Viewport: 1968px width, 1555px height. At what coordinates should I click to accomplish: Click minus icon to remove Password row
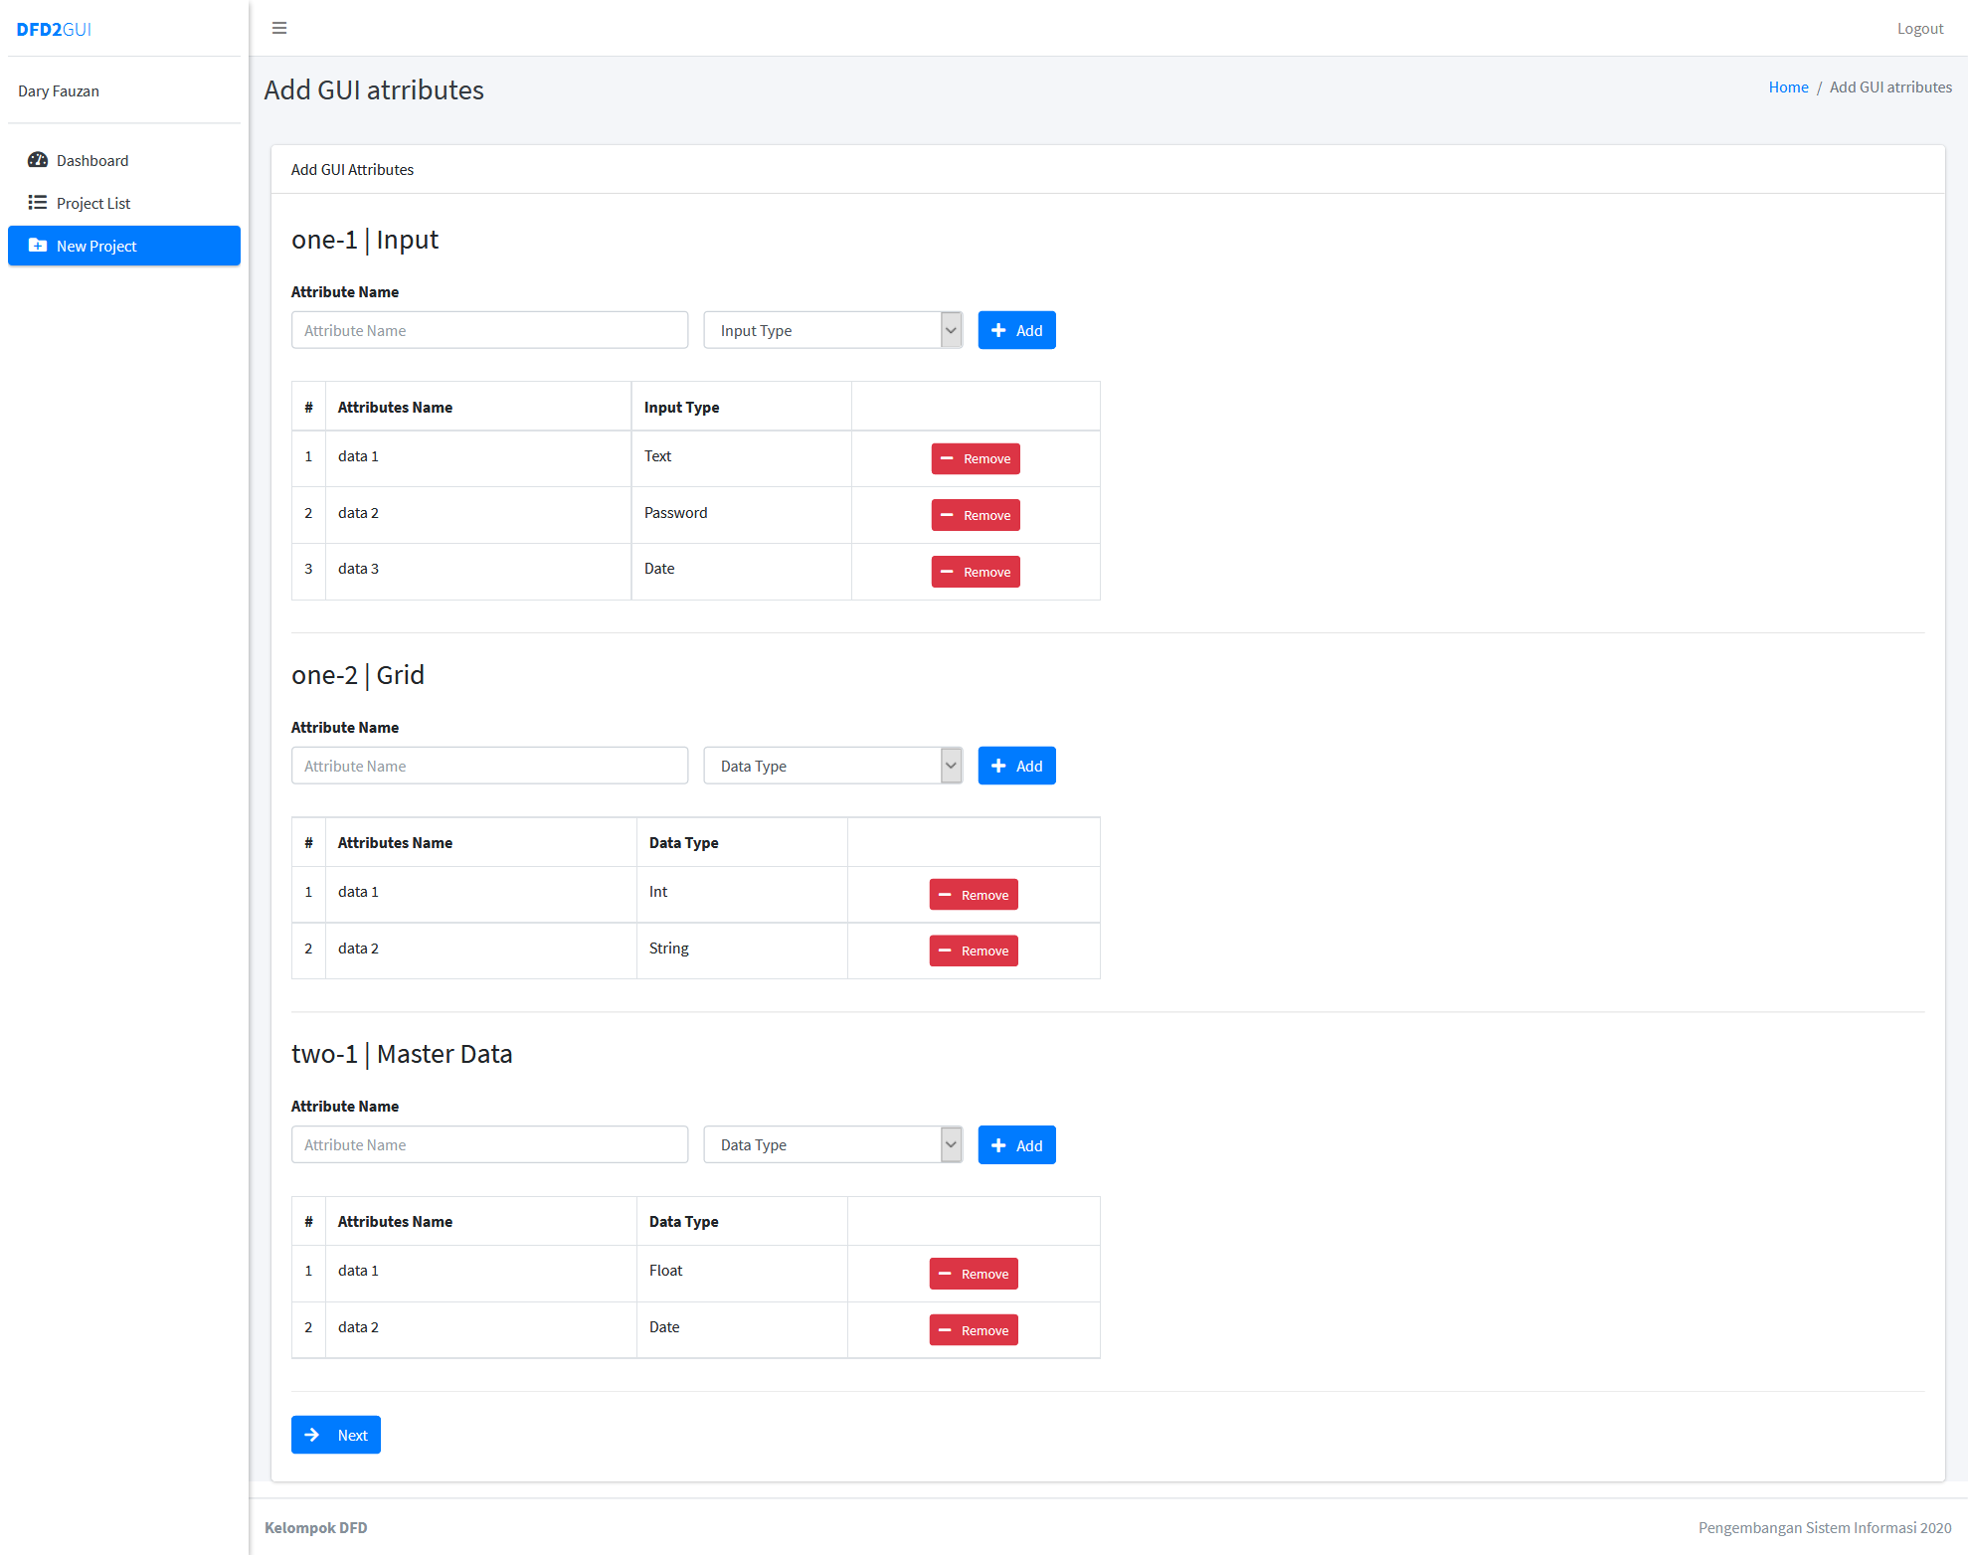click(x=947, y=515)
